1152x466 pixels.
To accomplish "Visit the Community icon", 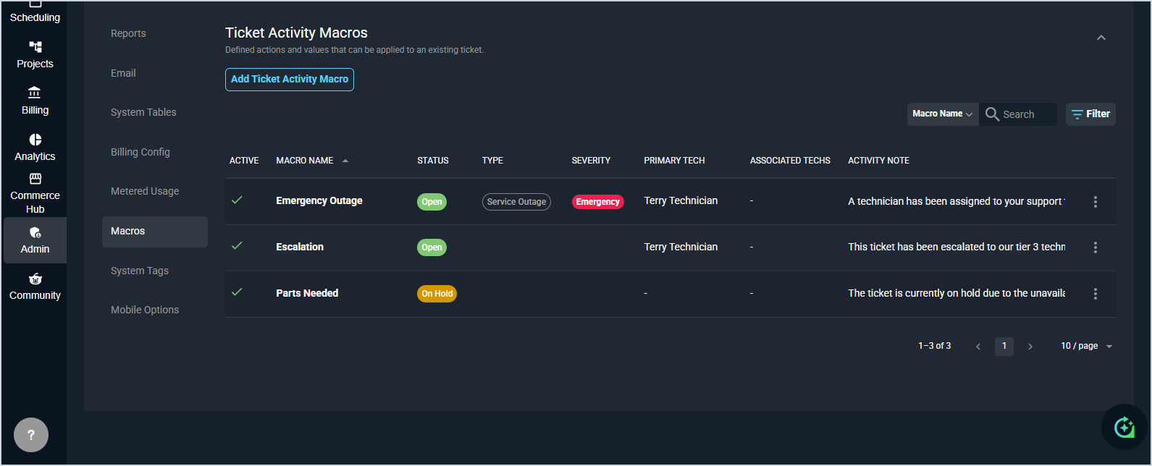I will (x=35, y=279).
